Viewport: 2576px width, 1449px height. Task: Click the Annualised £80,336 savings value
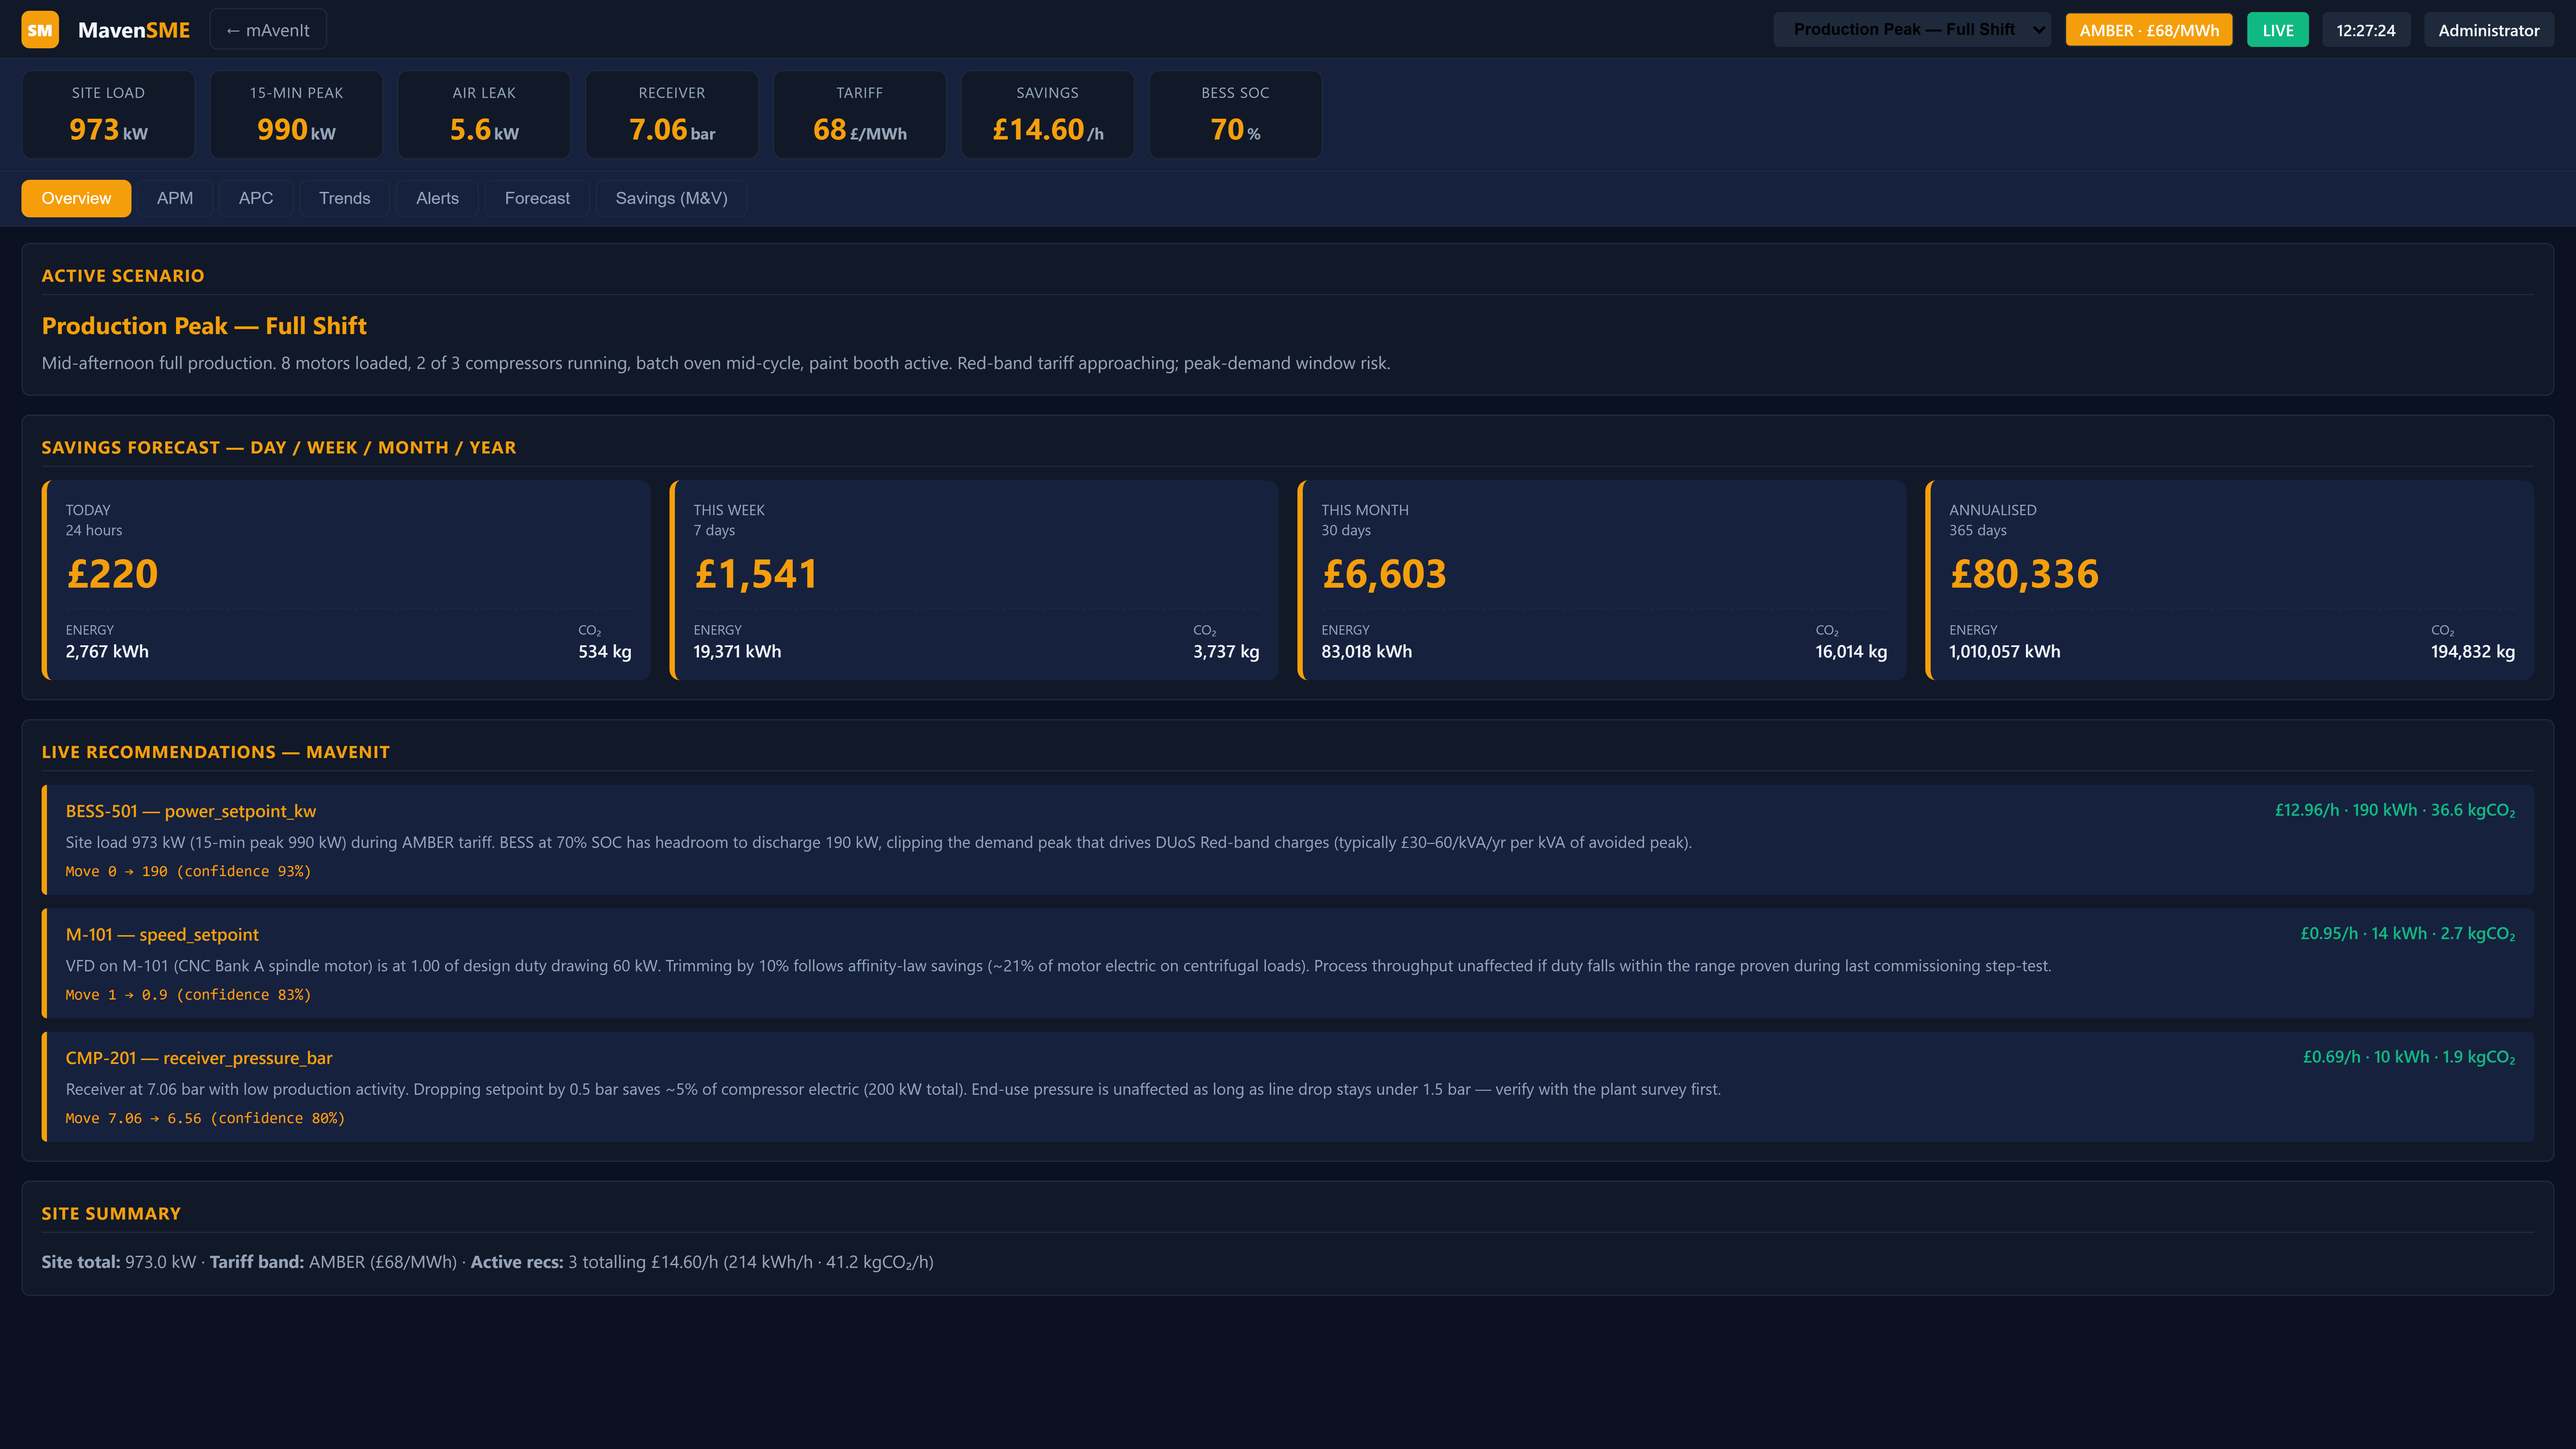pos(2024,574)
